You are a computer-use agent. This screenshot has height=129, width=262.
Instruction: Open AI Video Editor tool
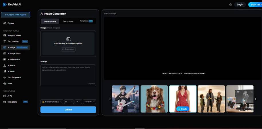coord(14,59)
